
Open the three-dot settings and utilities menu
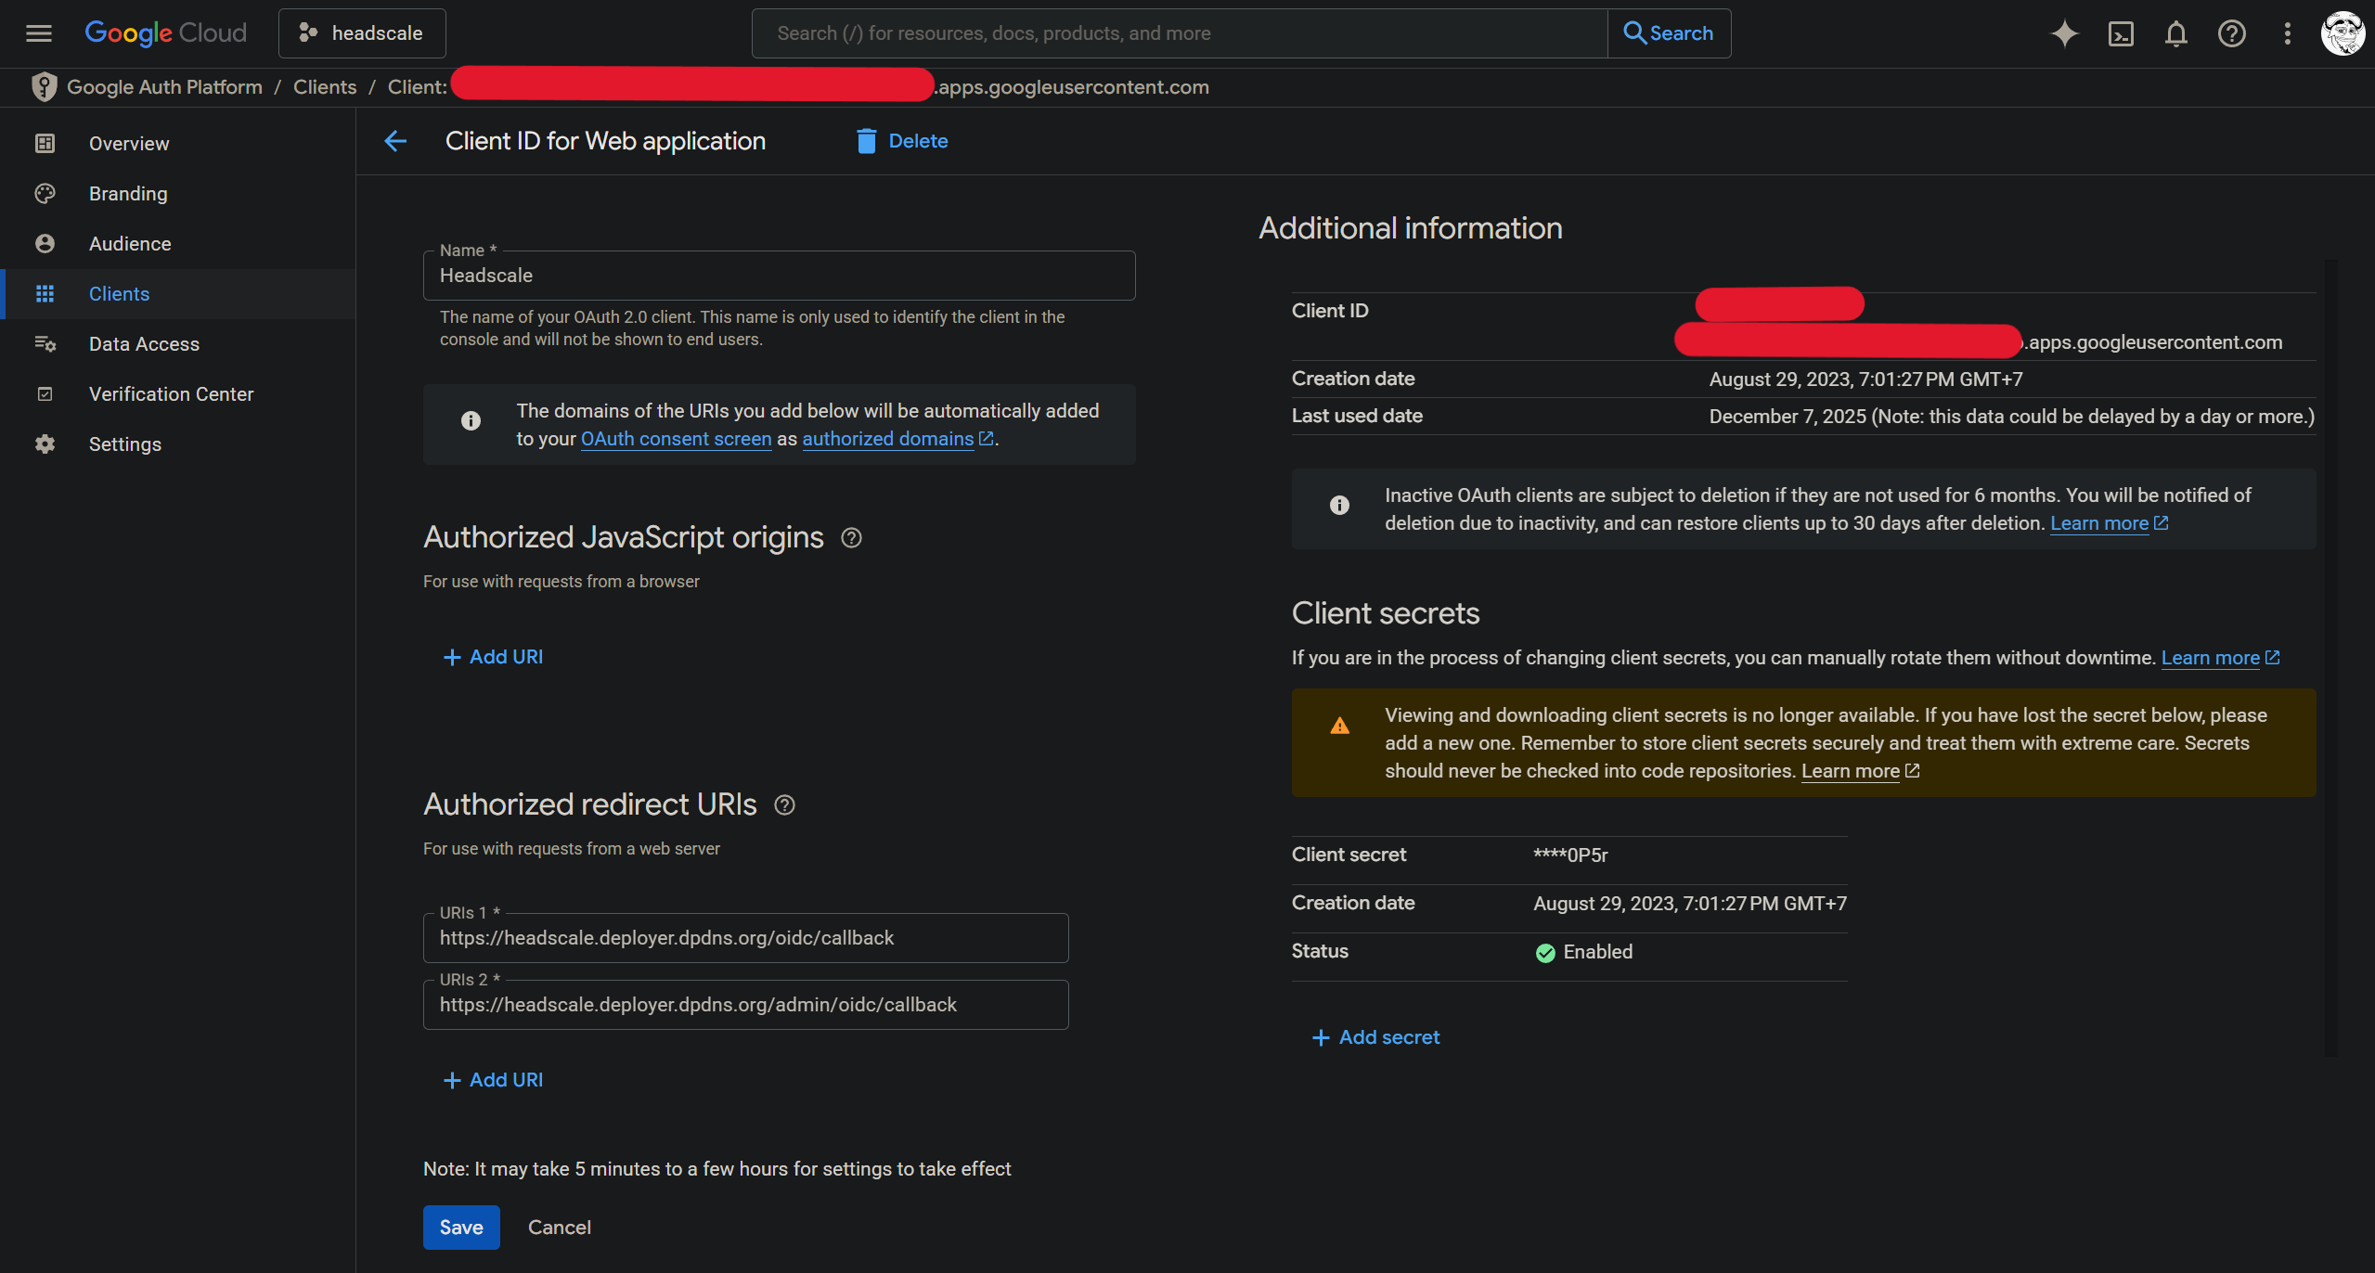pos(2287,33)
